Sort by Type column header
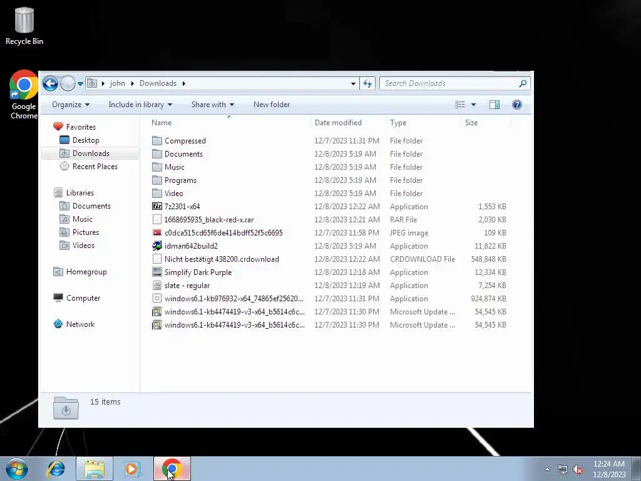 [398, 123]
